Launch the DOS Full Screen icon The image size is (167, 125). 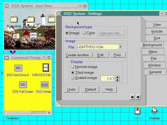(23, 85)
